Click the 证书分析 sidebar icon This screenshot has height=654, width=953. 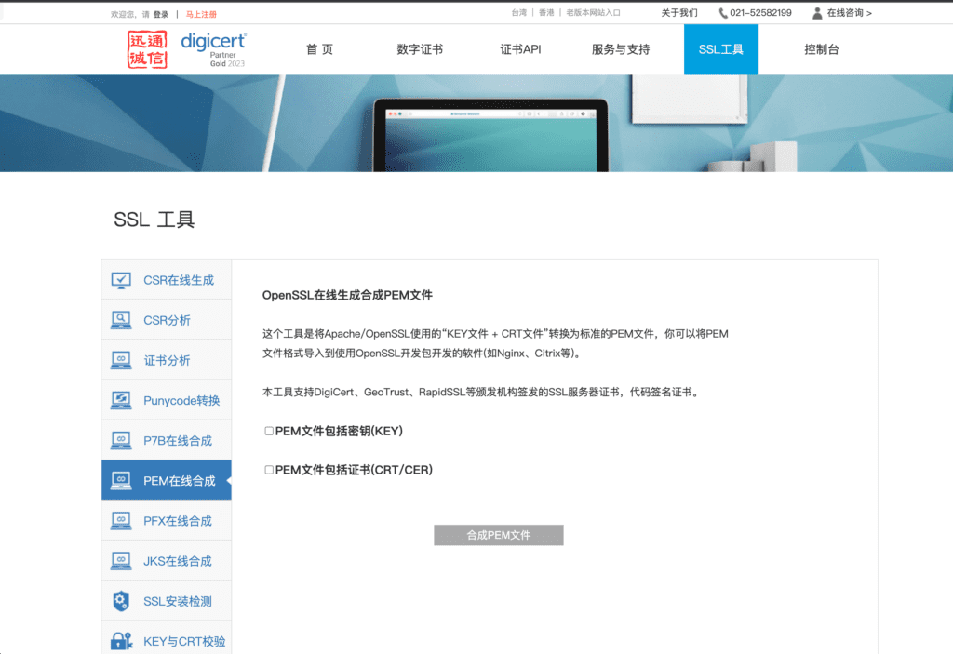pyautogui.click(x=121, y=360)
